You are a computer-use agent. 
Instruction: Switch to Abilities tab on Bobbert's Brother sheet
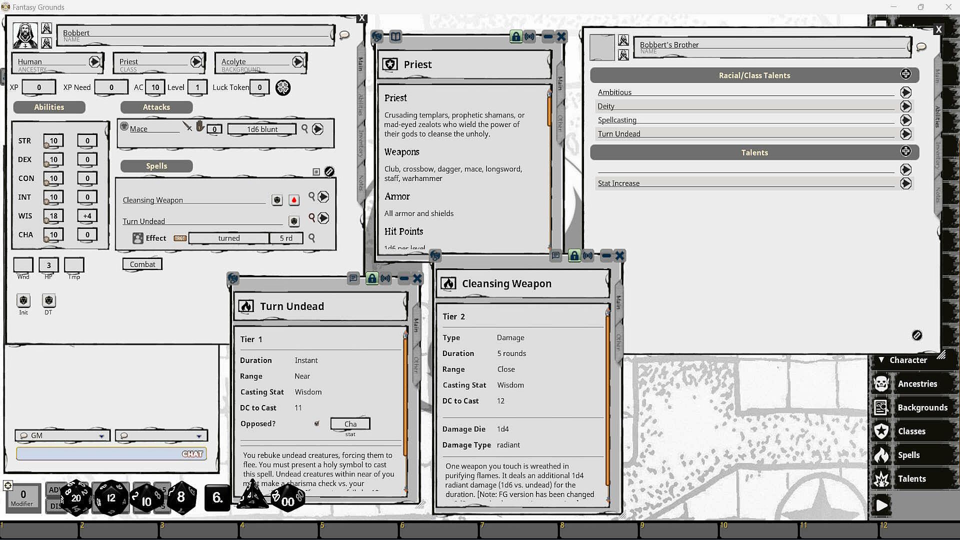tap(937, 116)
